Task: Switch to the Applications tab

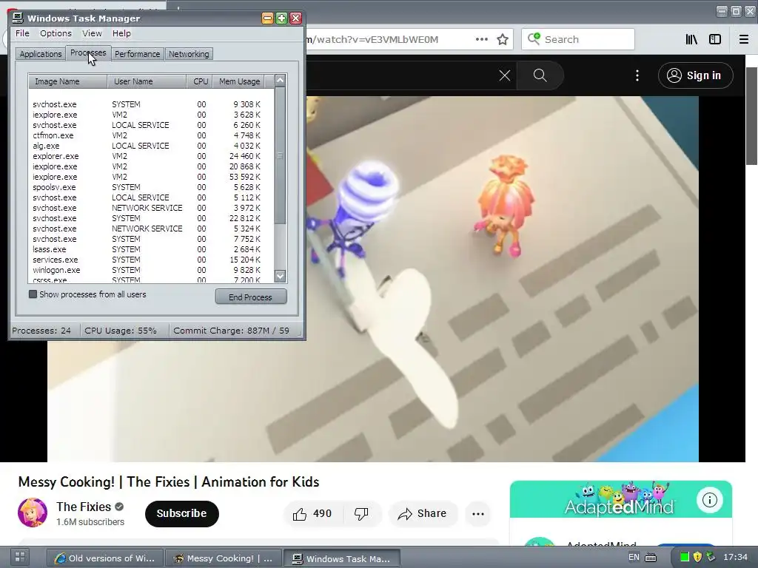Action: point(41,54)
